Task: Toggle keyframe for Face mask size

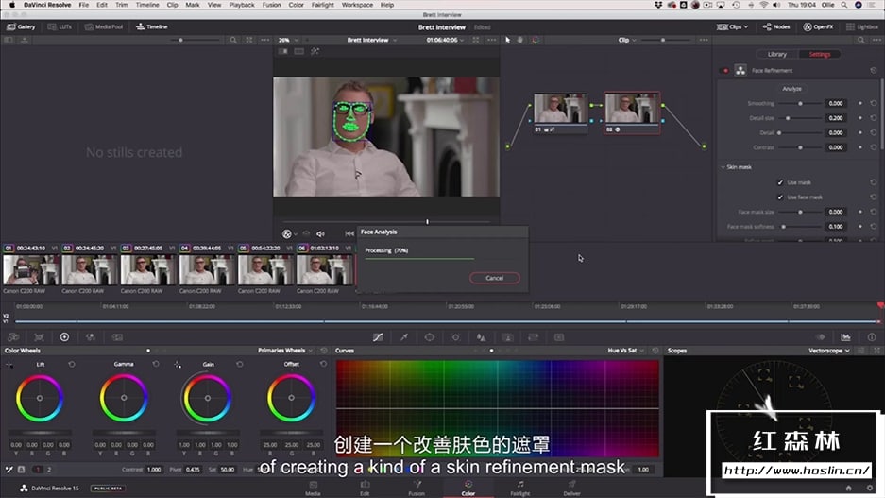Action: click(x=860, y=212)
